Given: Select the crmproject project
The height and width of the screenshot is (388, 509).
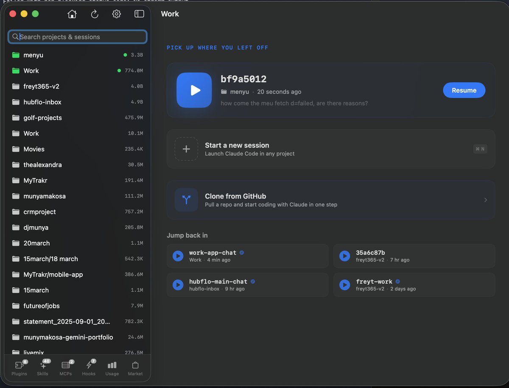Looking at the screenshot, I should 78,212.
